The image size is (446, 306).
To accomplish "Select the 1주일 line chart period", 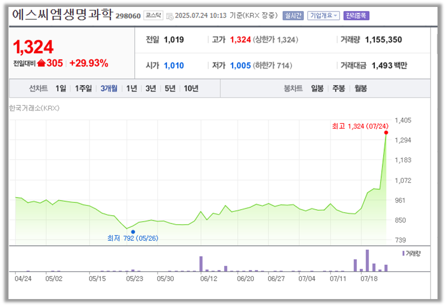I will click(x=83, y=88).
